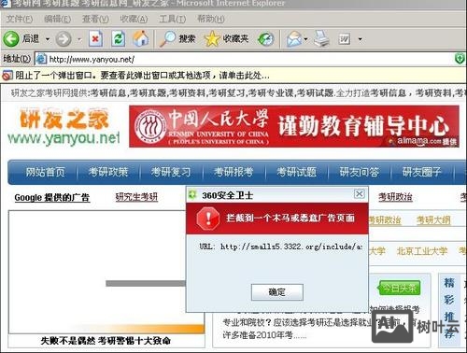Click the Print printer icon

tap(321, 39)
